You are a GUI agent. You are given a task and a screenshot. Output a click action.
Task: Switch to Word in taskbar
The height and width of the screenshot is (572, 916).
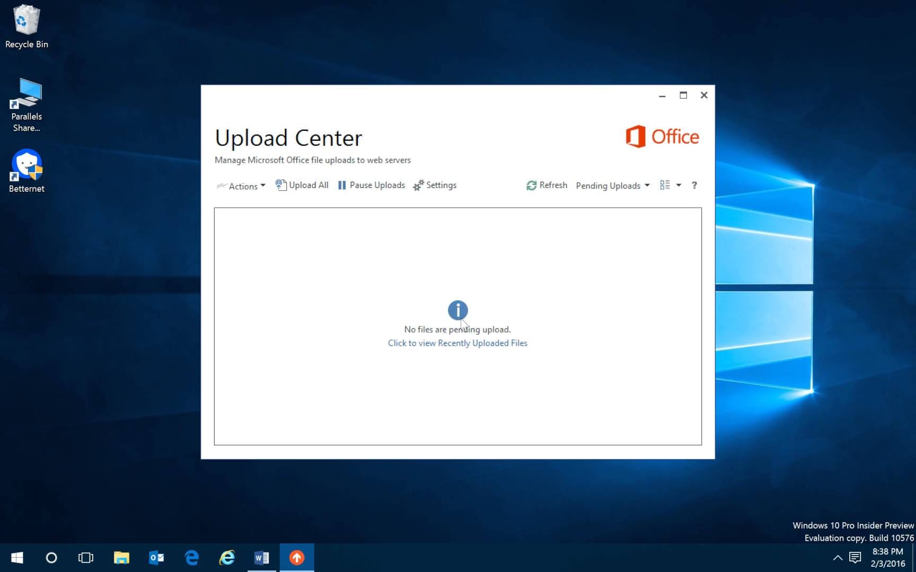coord(262,558)
